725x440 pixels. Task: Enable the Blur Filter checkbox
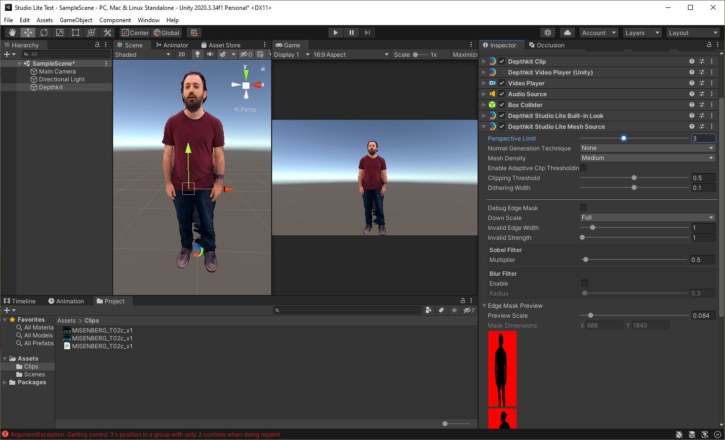[585, 283]
